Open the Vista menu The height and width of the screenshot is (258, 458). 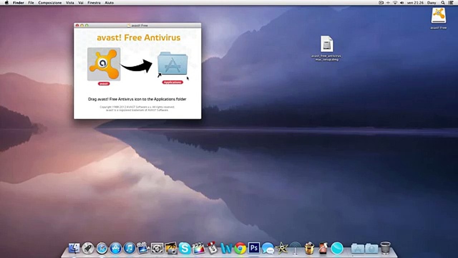point(70,3)
